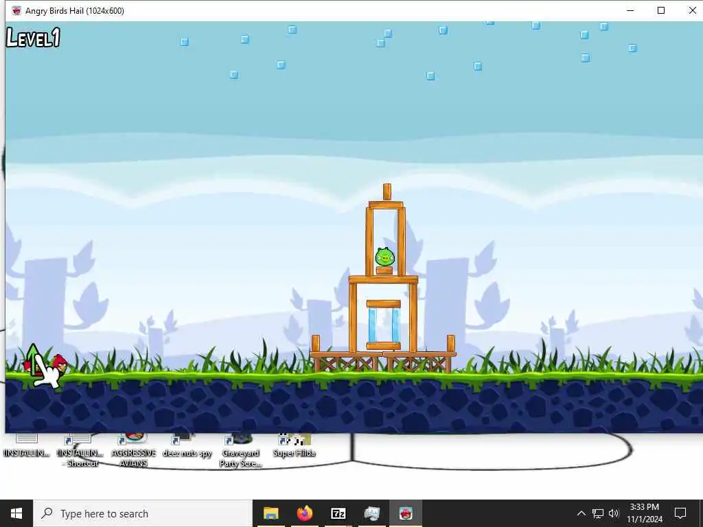
Task: Launch Firefox from the taskbar
Action: 304,513
